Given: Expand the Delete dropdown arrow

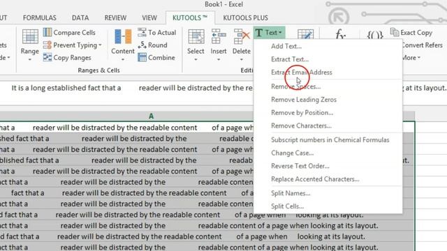Looking at the screenshot, I should [x=242, y=60].
